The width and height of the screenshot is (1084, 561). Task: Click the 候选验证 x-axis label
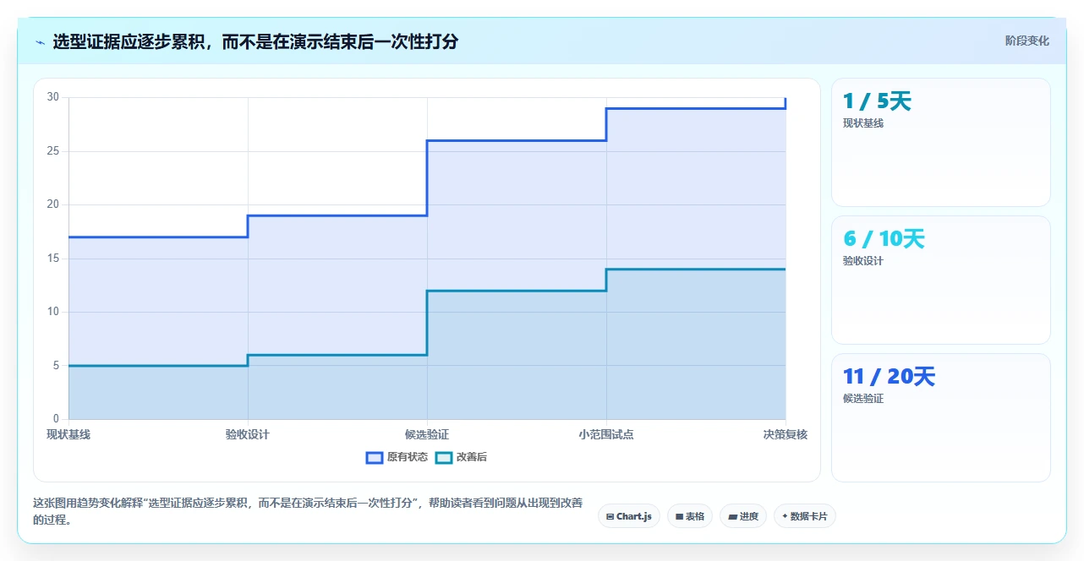427,434
